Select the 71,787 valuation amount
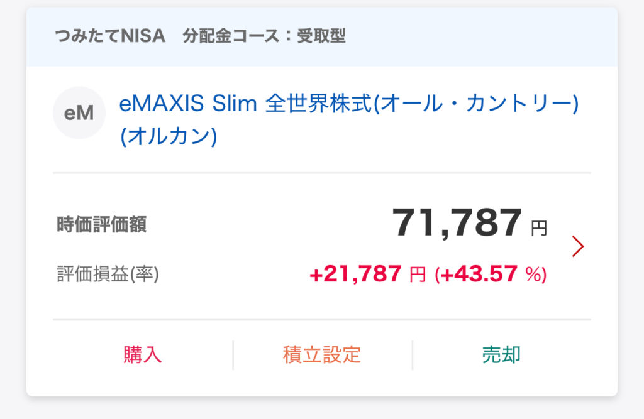Screen dimensions: 644x419 (457, 223)
